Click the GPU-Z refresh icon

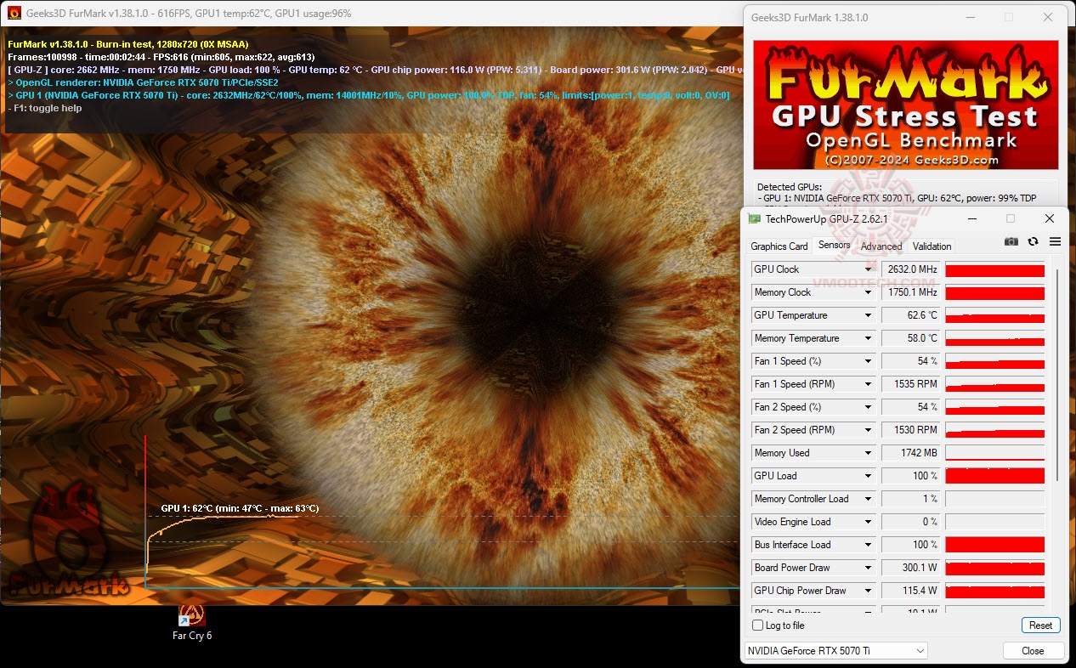click(x=1033, y=241)
